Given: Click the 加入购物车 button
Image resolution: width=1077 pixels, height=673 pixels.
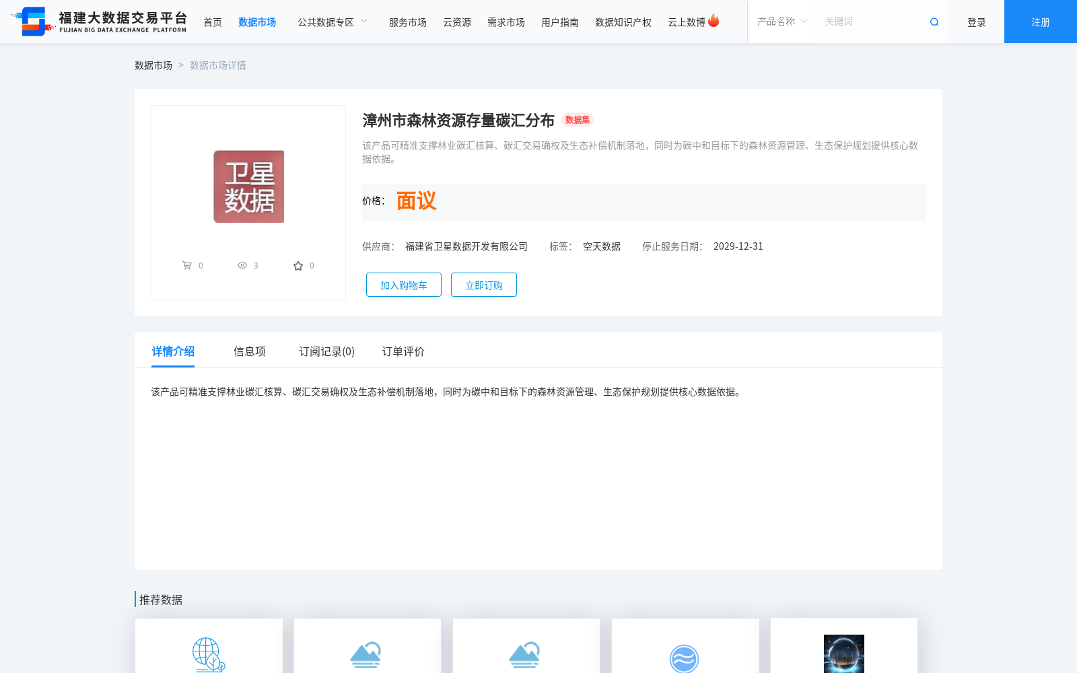Looking at the screenshot, I should (404, 285).
